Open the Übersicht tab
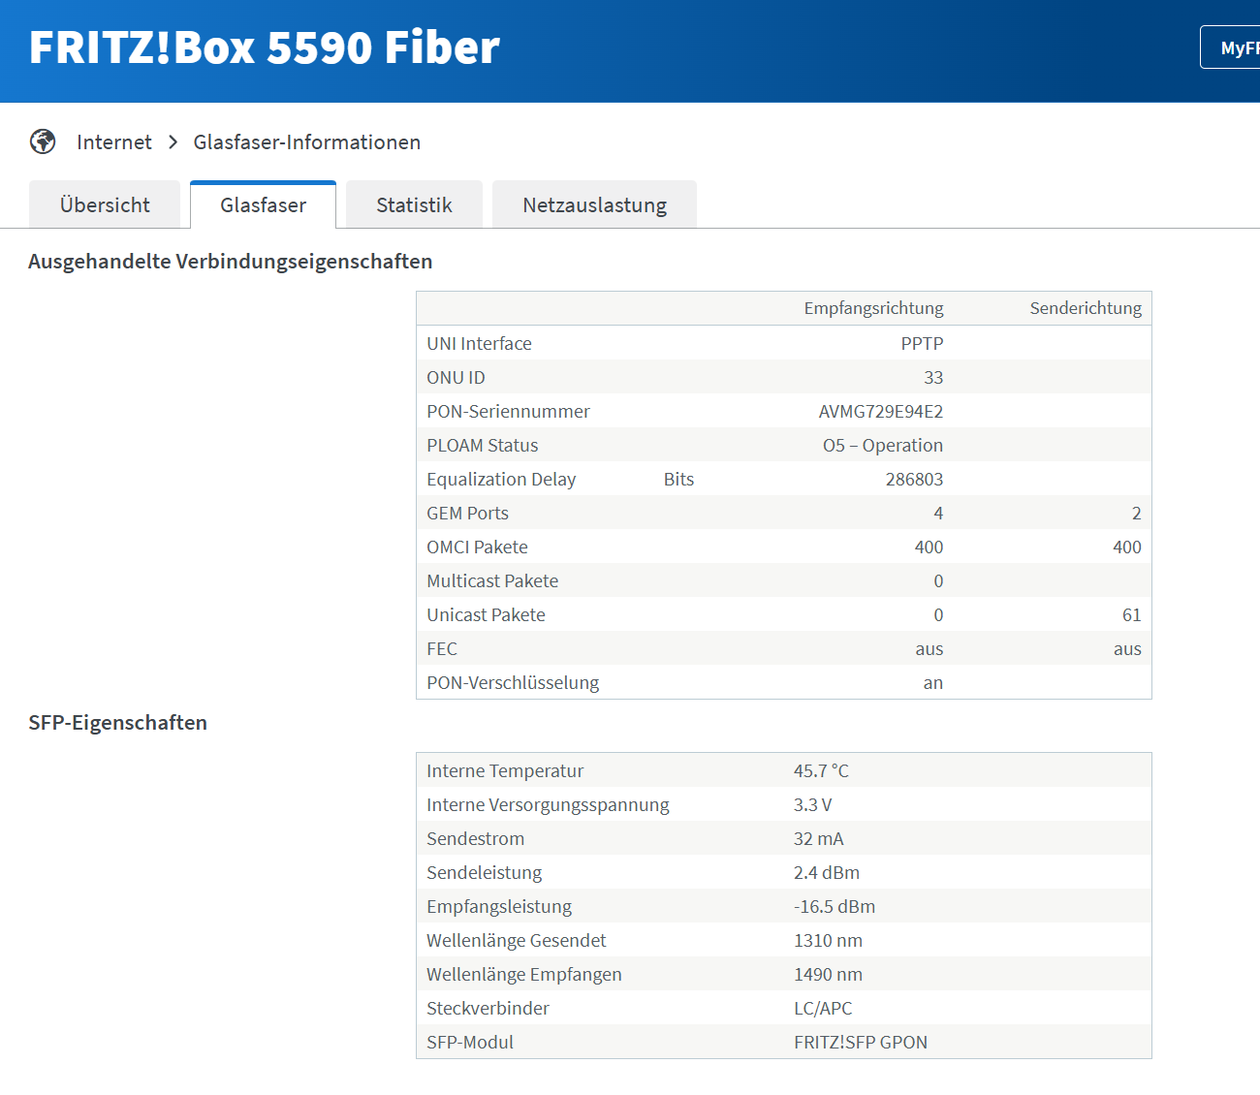This screenshot has width=1260, height=1095. point(105,204)
